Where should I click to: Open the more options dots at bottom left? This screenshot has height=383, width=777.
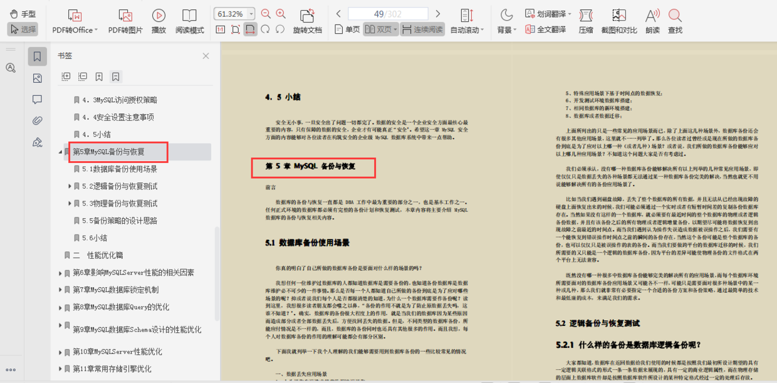pyautogui.click(x=11, y=370)
